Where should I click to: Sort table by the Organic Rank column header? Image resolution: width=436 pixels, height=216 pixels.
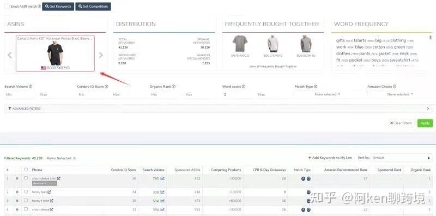click(x=420, y=170)
